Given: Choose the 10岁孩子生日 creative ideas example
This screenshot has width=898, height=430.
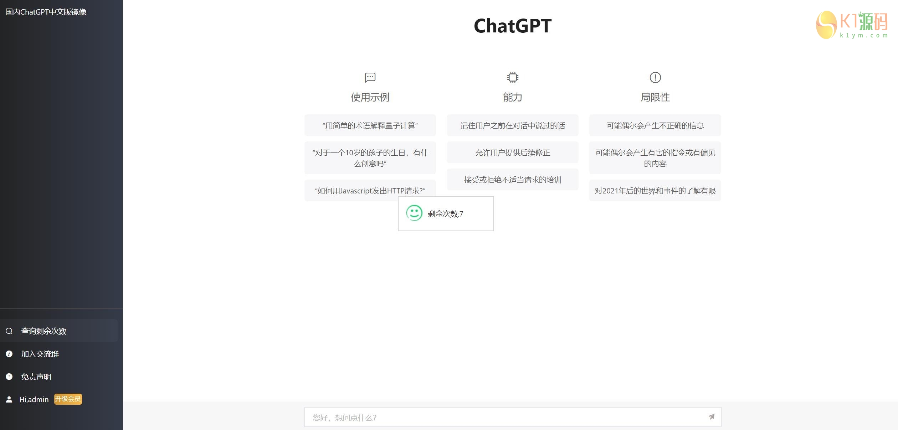Looking at the screenshot, I should pos(370,158).
